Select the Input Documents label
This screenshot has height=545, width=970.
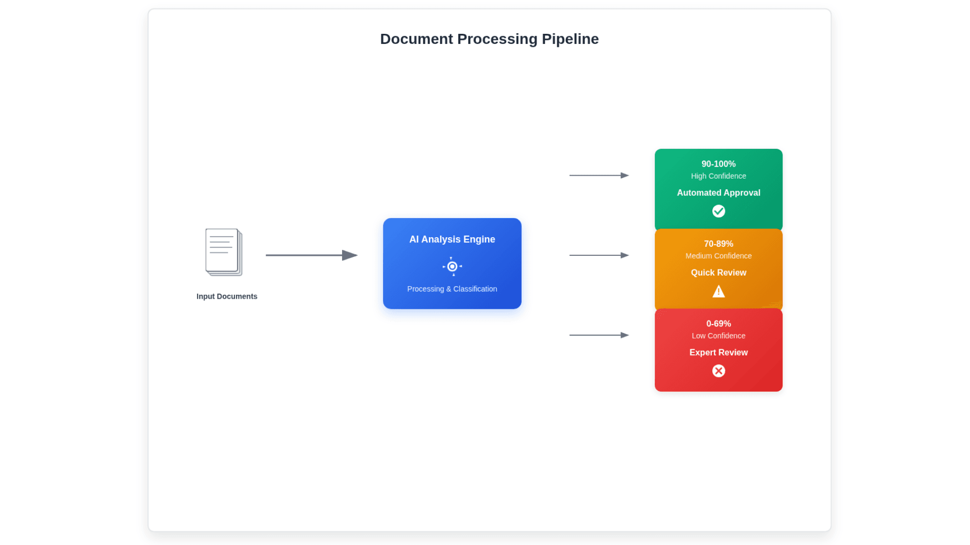(x=226, y=296)
